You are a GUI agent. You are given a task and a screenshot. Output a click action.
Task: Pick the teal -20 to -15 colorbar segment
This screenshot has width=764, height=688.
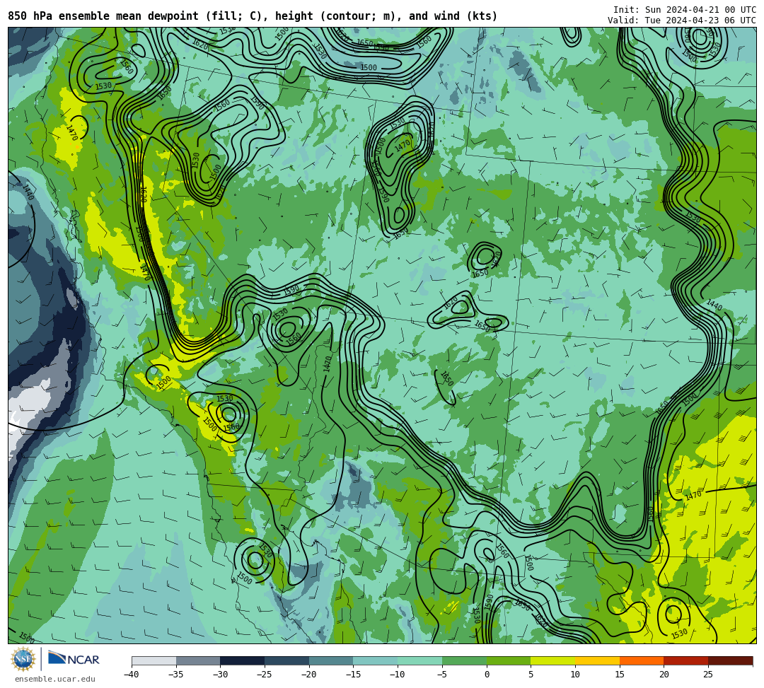pos(331,660)
